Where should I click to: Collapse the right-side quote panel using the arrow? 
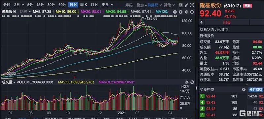click(x=196, y=88)
